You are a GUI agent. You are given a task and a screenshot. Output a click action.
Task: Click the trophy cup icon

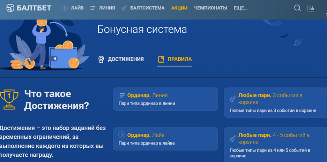click(9, 100)
